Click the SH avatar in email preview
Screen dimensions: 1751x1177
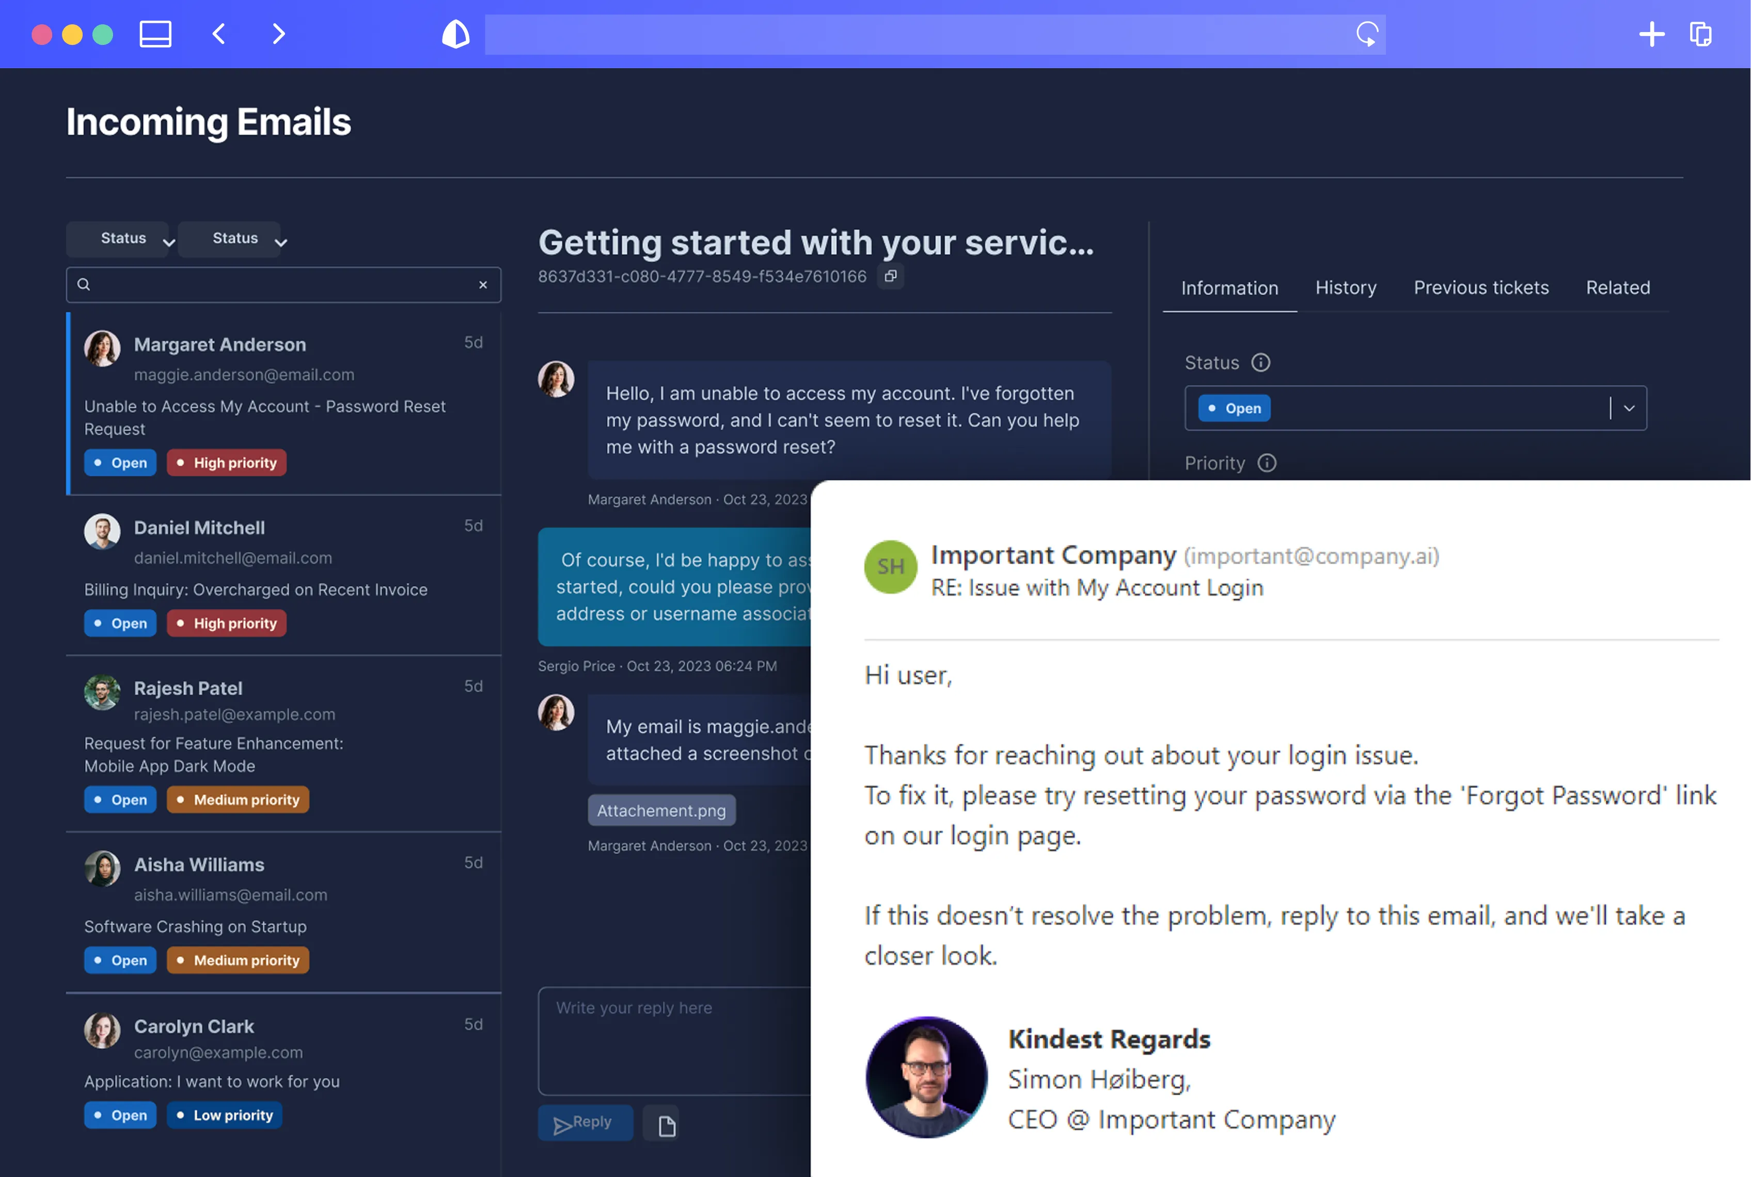(891, 567)
